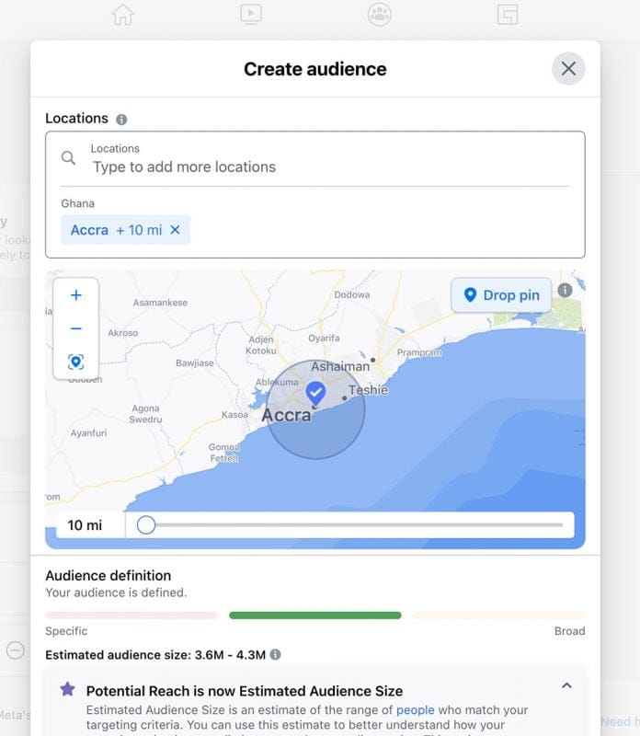
Task: Click the Broad label under the meter
Action: (x=569, y=631)
